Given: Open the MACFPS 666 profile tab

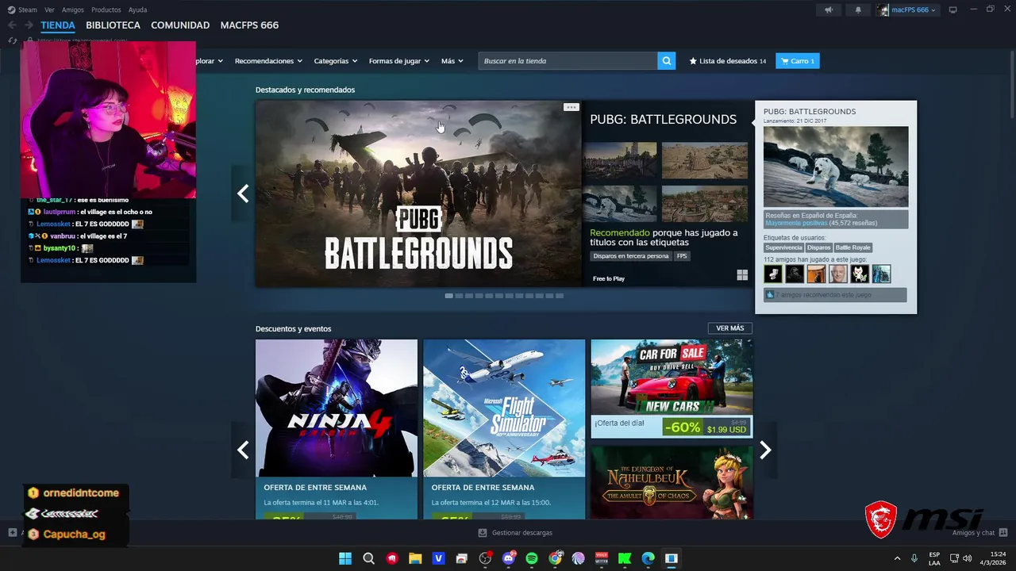Looking at the screenshot, I should tap(249, 25).
